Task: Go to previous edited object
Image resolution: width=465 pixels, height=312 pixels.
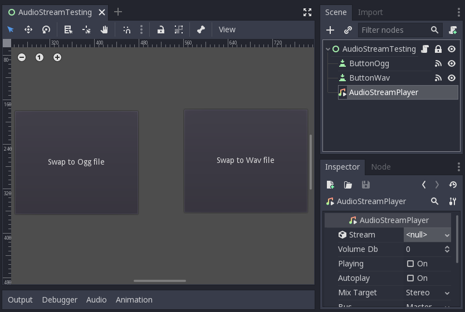Action: point(424,185)
